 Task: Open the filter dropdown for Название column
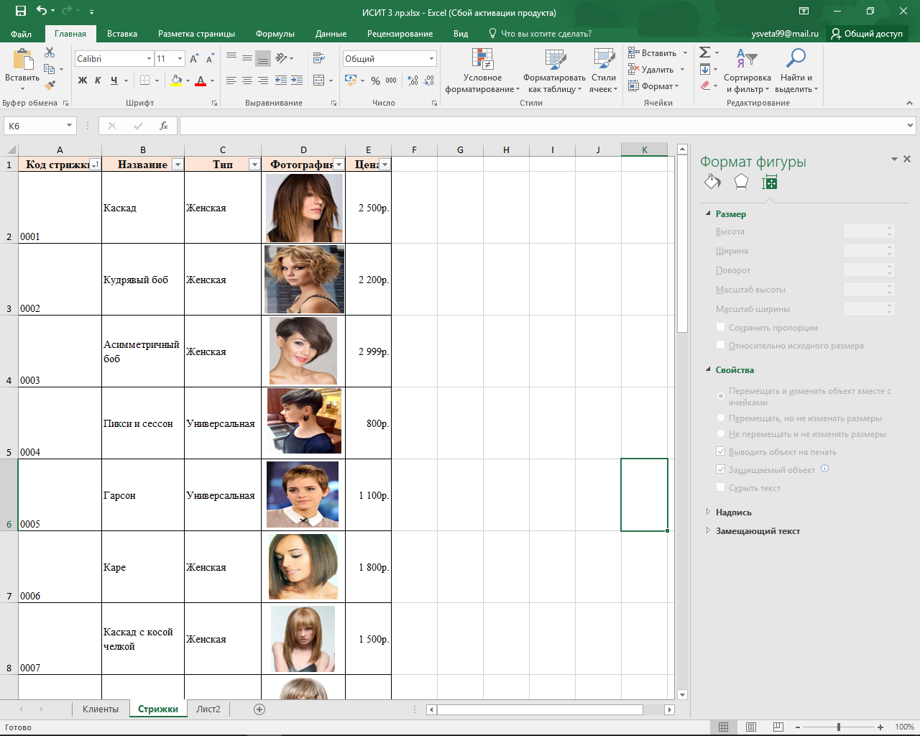[178, 165]
